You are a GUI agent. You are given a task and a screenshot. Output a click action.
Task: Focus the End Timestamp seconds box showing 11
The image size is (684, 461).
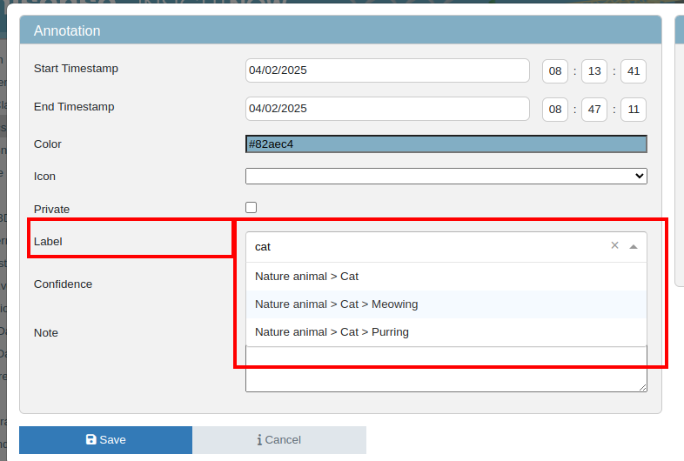pyautogui.click(x=633, y=110)
